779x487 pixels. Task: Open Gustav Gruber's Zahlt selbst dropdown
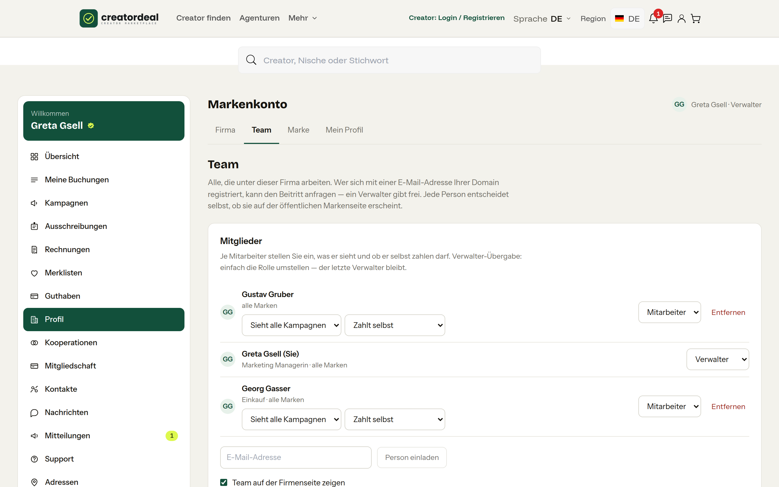pyautogui.click(x=395, y=325)
